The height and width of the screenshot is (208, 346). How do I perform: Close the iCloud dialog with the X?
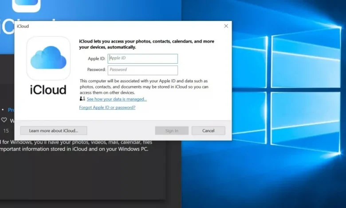(226, 26)
